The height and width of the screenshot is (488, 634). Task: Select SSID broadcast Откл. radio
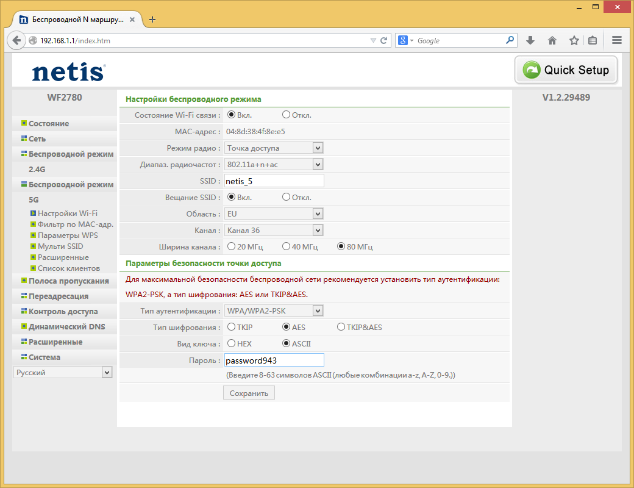point(287,197)
